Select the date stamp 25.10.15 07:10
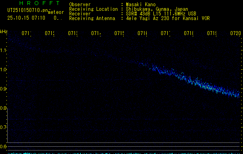The height and width of the screenshot is (154, 243). coord(26,18)
